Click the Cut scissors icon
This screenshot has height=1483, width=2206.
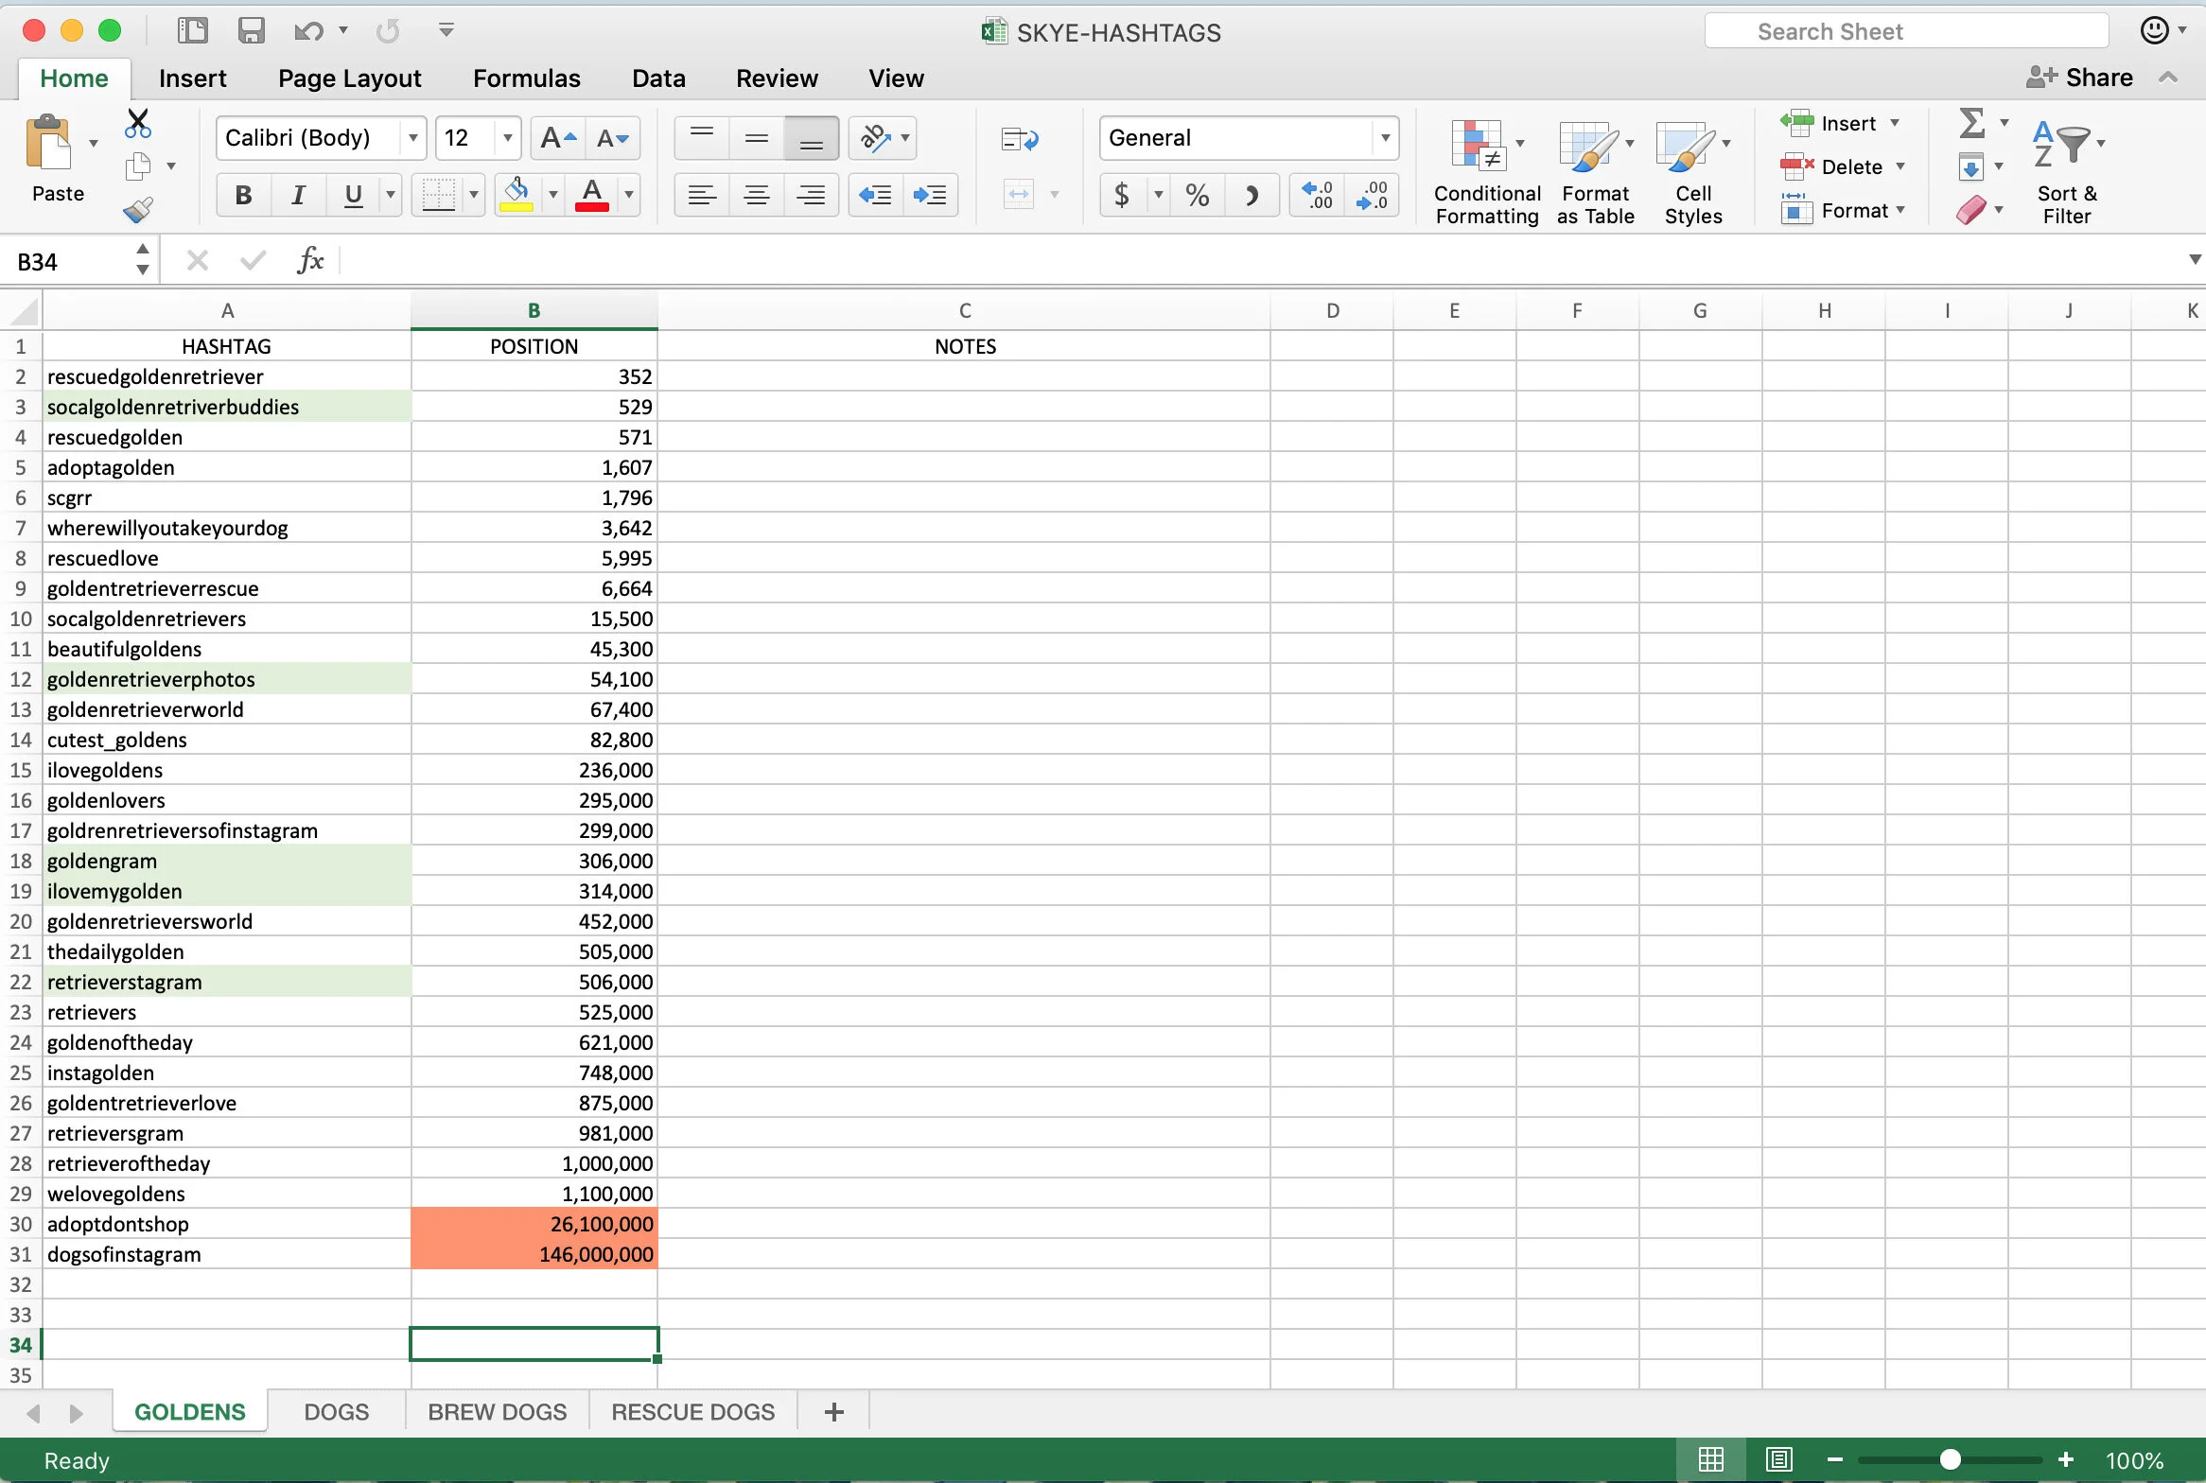[138, 123]
